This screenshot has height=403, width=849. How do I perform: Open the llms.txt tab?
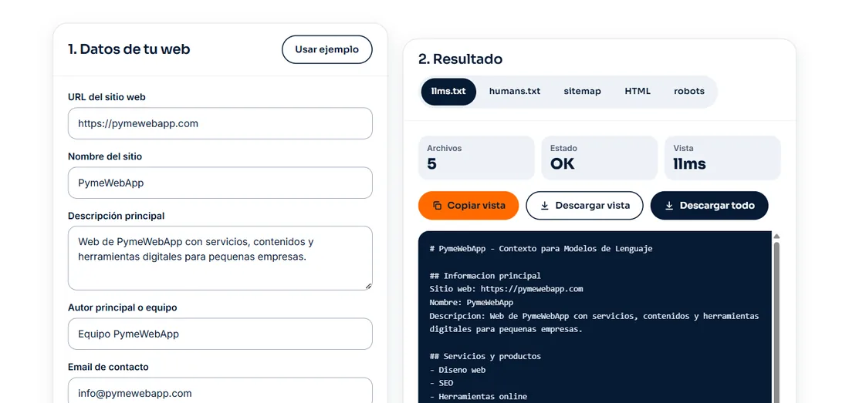(x=448, y=91)
